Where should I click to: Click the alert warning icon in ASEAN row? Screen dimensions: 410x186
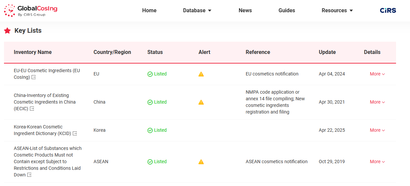(201, 162)
